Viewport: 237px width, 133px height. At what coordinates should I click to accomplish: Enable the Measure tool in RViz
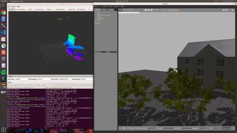[x=49, y=9]
